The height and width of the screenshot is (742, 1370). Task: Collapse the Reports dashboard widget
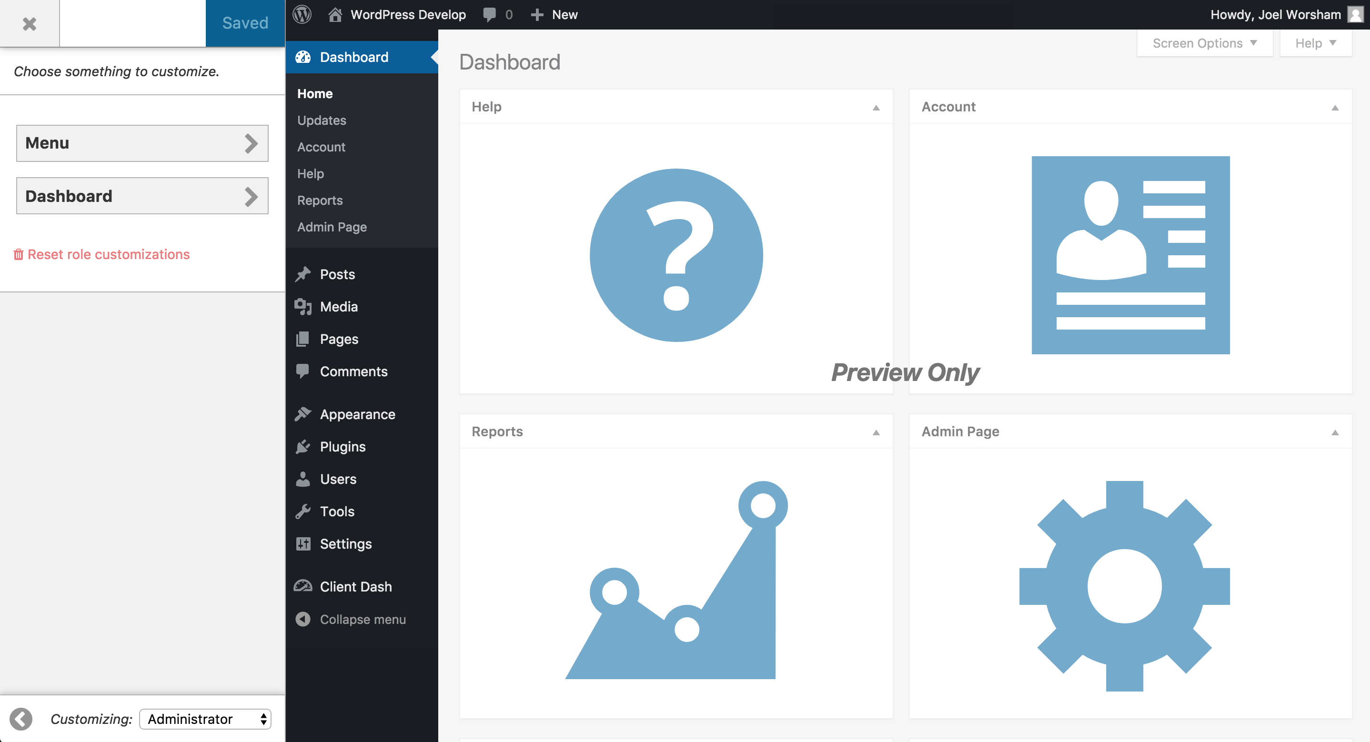(876, 431)
